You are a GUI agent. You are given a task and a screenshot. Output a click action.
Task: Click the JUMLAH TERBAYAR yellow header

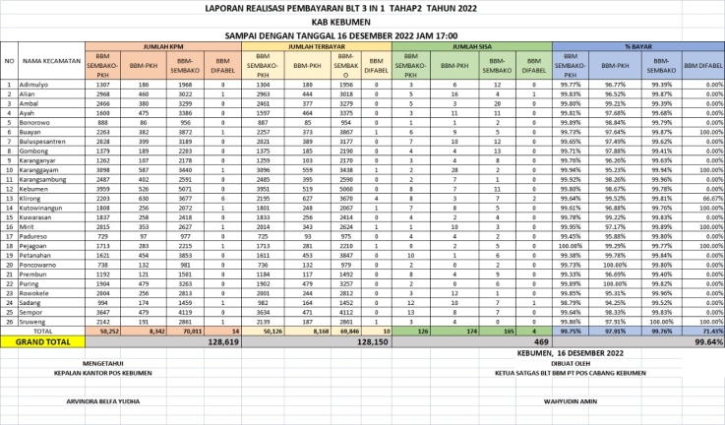point(317,46)
